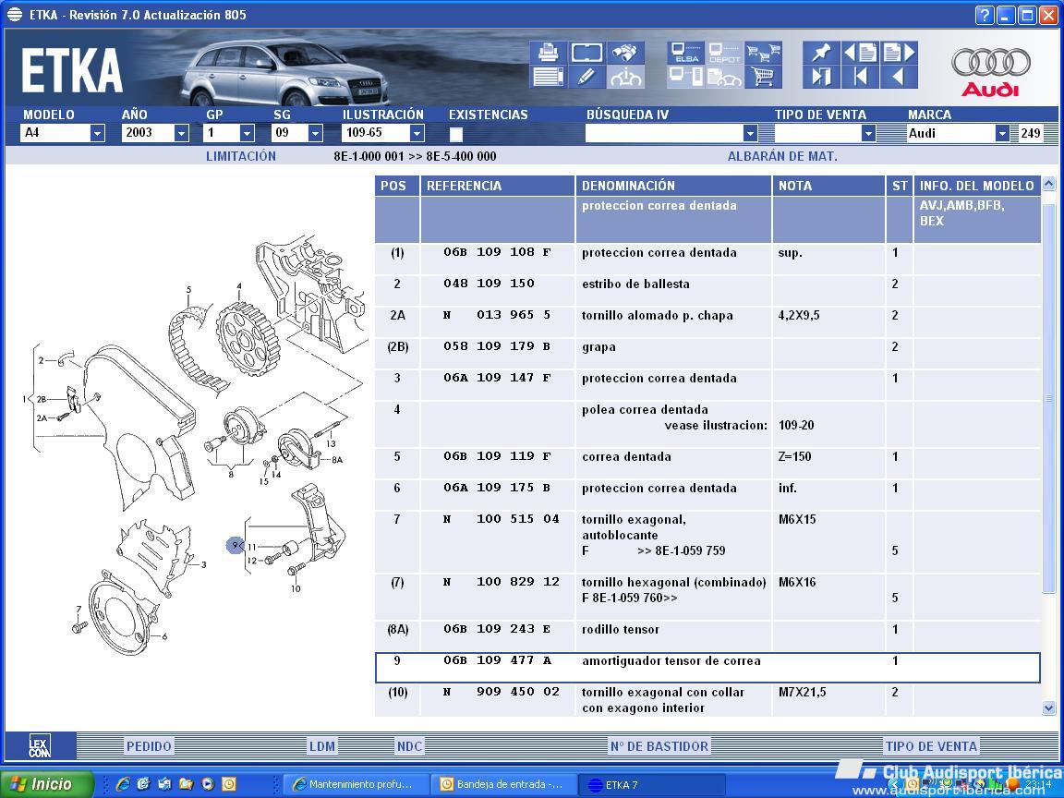The width and height of the screenshot is (1064, 798).
Task: Open the GP dropdown arrow
Action: (247, 133)
